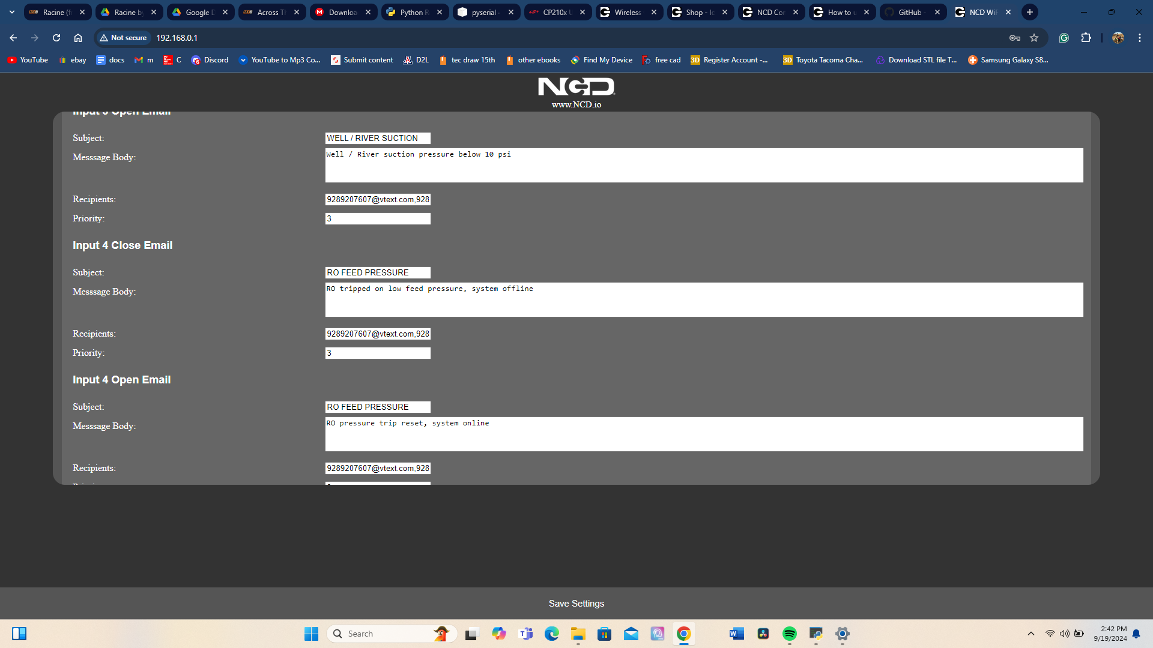Click the Grammarly extension icon
This screenshot has width=1153, height=648.
point(1064,38)
